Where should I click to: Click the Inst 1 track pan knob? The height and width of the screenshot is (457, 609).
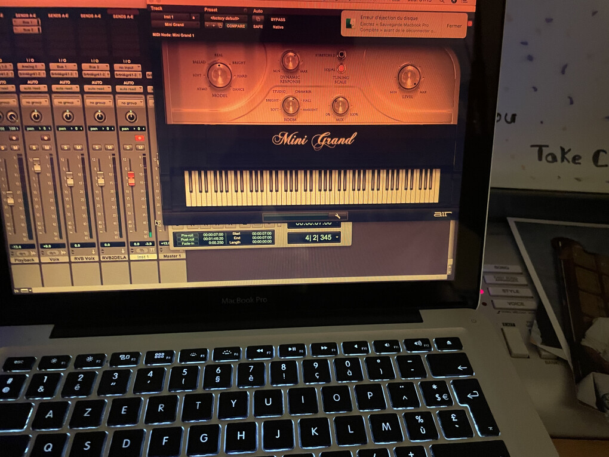131,116
